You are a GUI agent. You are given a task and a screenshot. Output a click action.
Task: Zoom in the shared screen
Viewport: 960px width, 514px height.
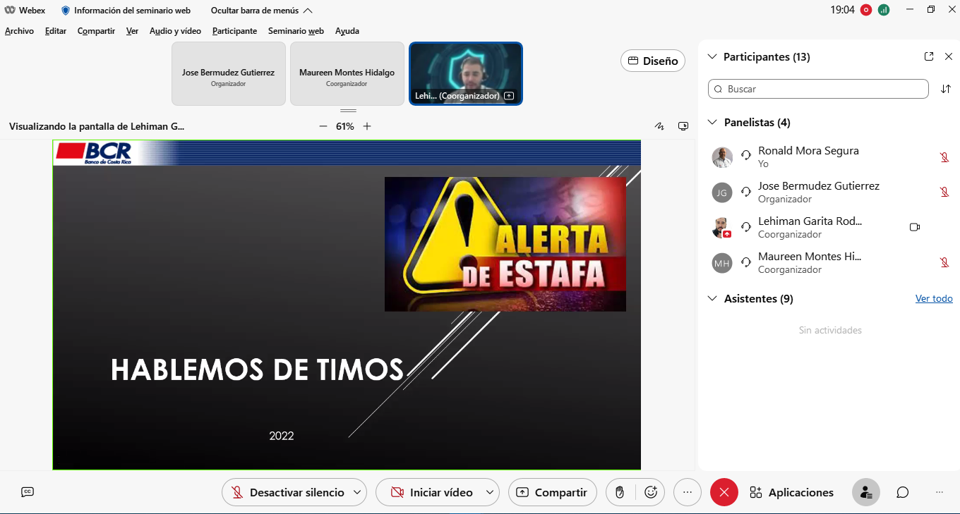pyautogui.click(x=367, y=126)
